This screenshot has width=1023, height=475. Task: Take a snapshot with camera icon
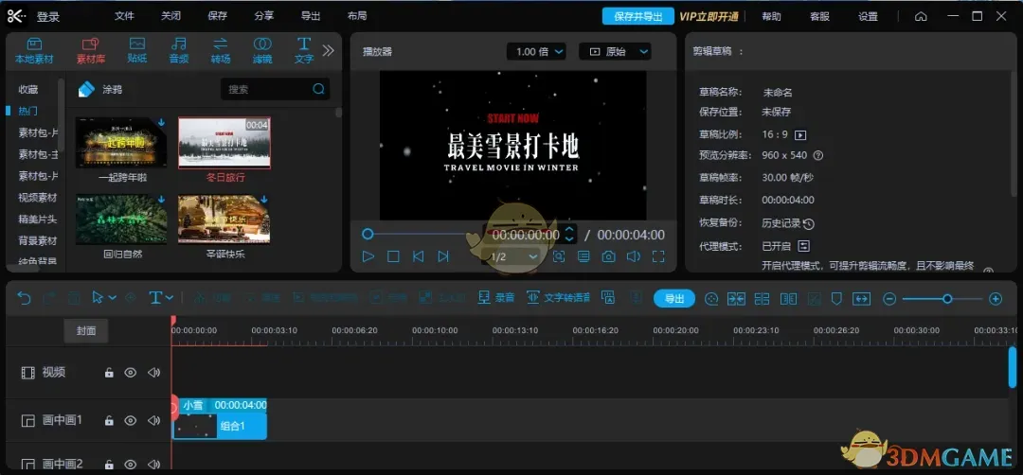(x=609, y=256)
